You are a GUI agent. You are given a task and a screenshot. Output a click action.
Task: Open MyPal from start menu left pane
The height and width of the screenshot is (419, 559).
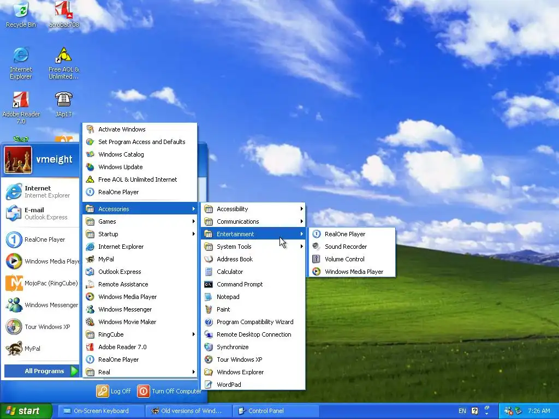coord(40,349)
